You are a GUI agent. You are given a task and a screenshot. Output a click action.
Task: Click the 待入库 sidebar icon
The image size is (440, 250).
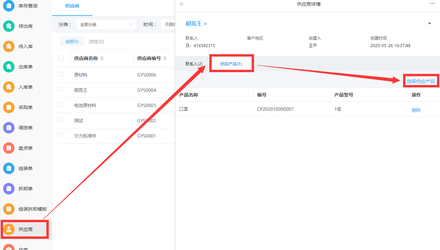pyautogui.click(x=9, y=46)
